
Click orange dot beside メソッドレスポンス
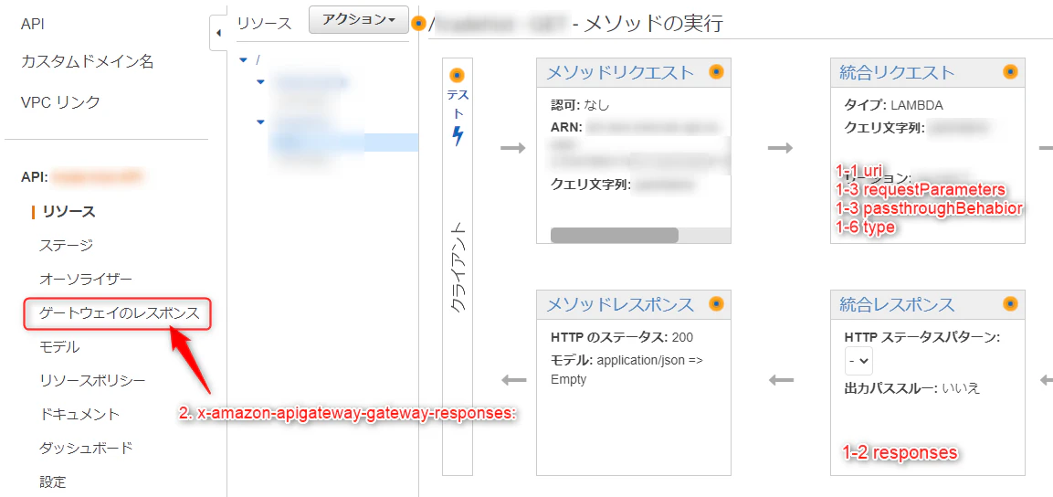point(717,303)
